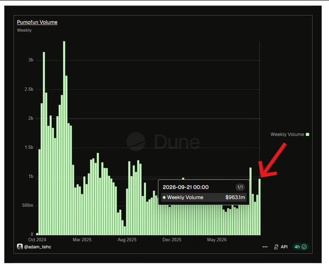Click the 1.5b y-axis label

[x=29, y=147]
